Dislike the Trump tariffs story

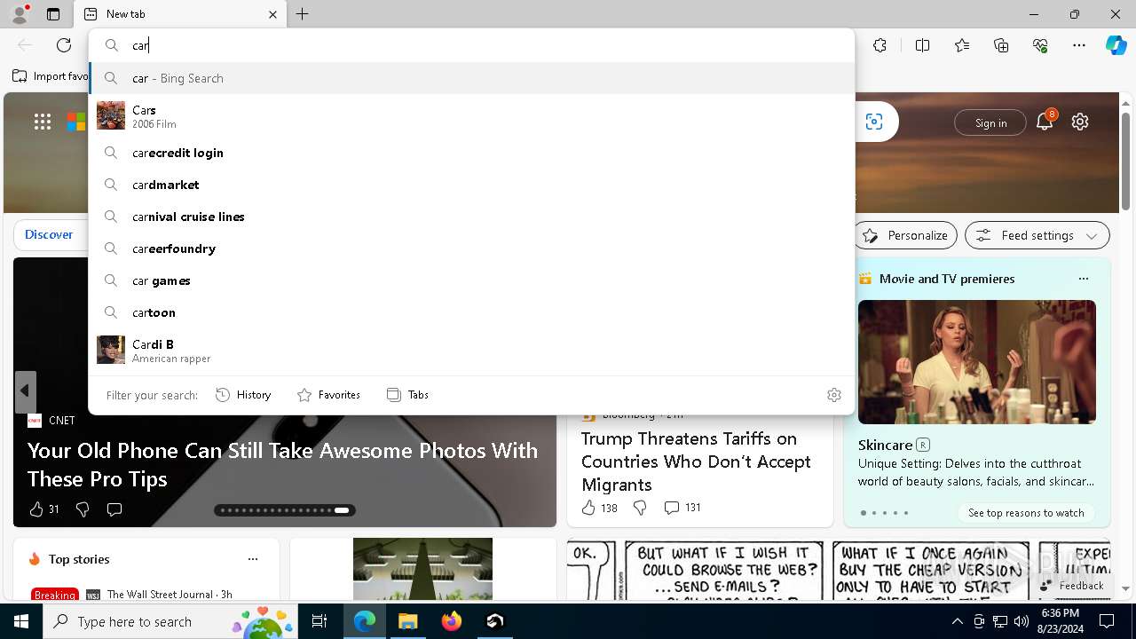point(640,508)
